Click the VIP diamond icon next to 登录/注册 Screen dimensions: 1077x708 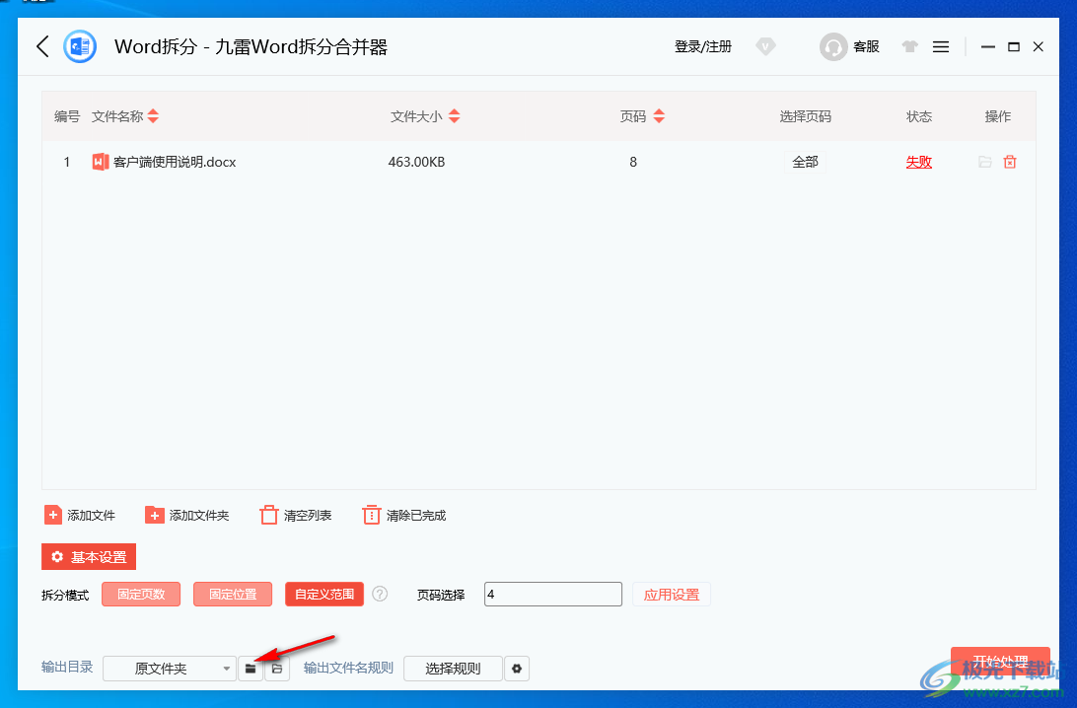766,45
